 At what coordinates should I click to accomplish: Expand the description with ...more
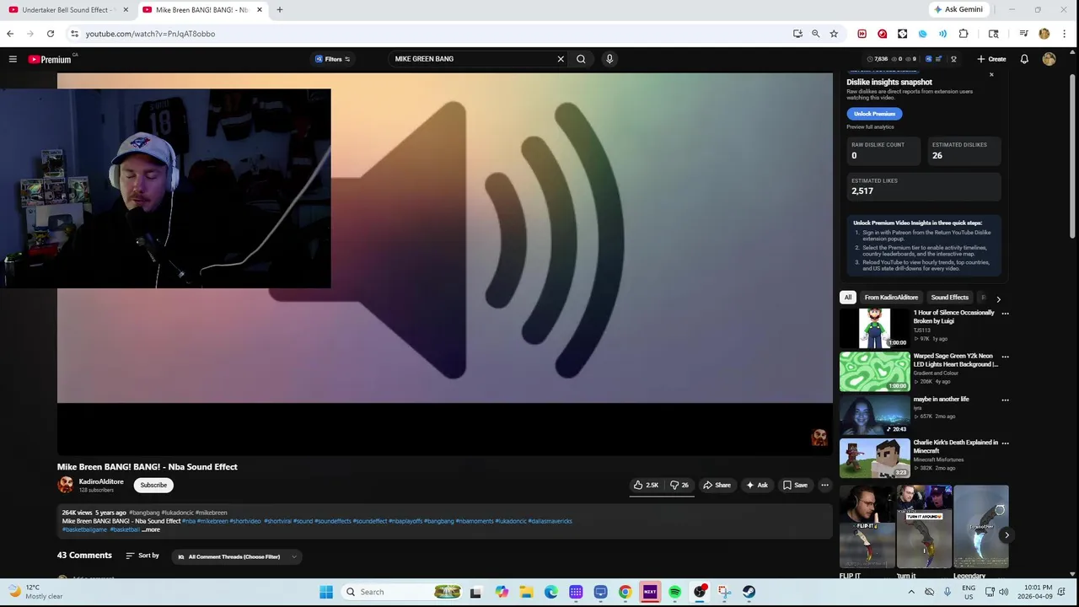[151, 529]
